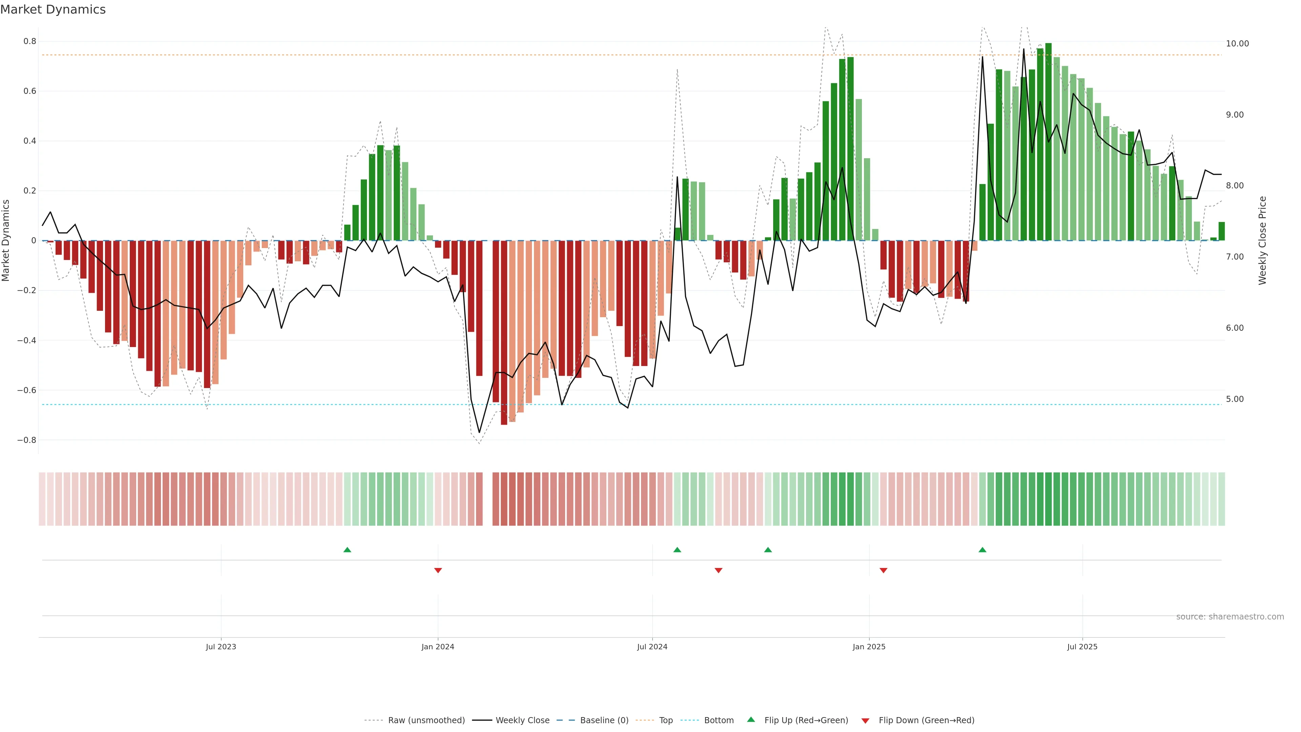Click the Weekly Close Price axis title
1301x732 pixels.
(1262, 241)
